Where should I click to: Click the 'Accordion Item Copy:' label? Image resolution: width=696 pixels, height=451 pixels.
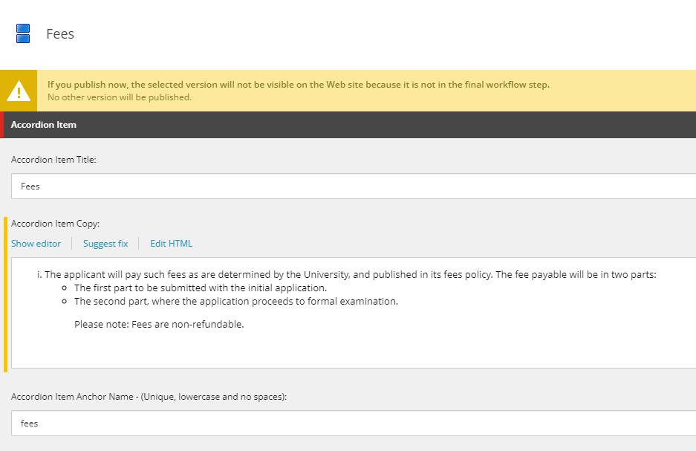pos(55,224)
